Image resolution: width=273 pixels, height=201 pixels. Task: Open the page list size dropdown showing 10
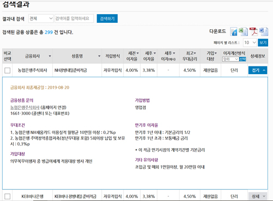pyautogui.click(x=250, y=42)
